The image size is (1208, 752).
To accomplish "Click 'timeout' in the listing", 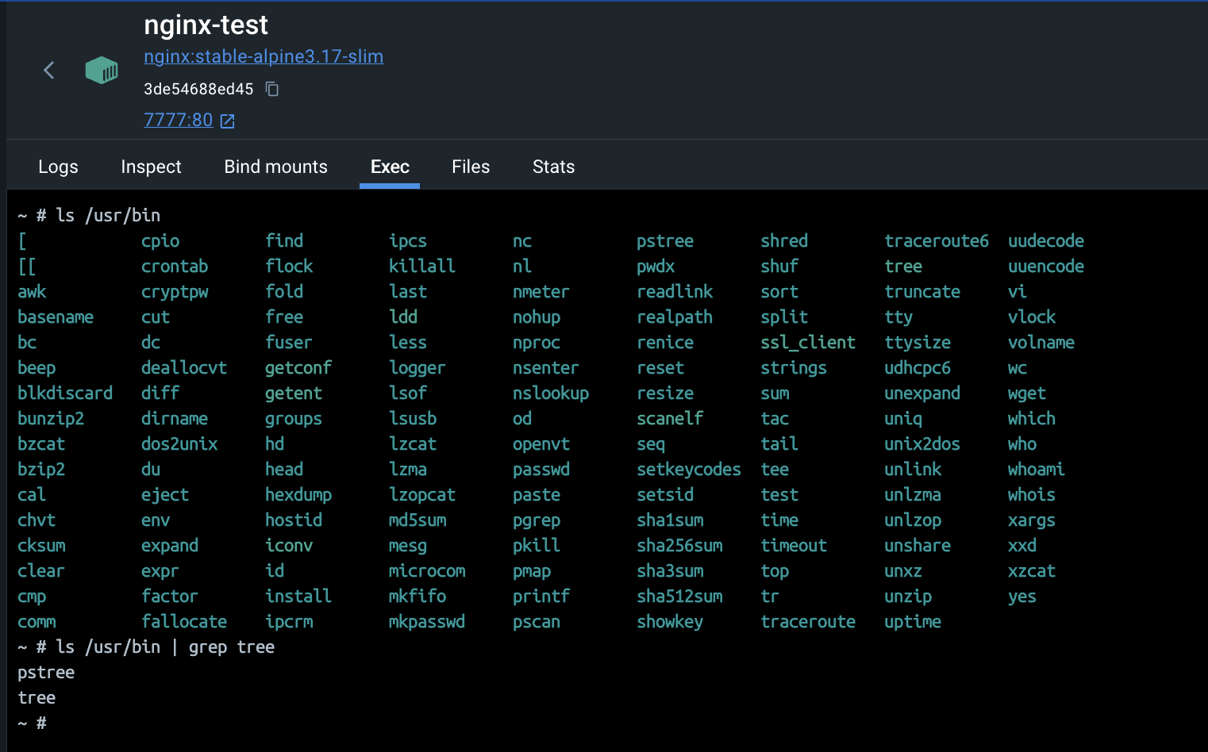I will click(794, 546).
